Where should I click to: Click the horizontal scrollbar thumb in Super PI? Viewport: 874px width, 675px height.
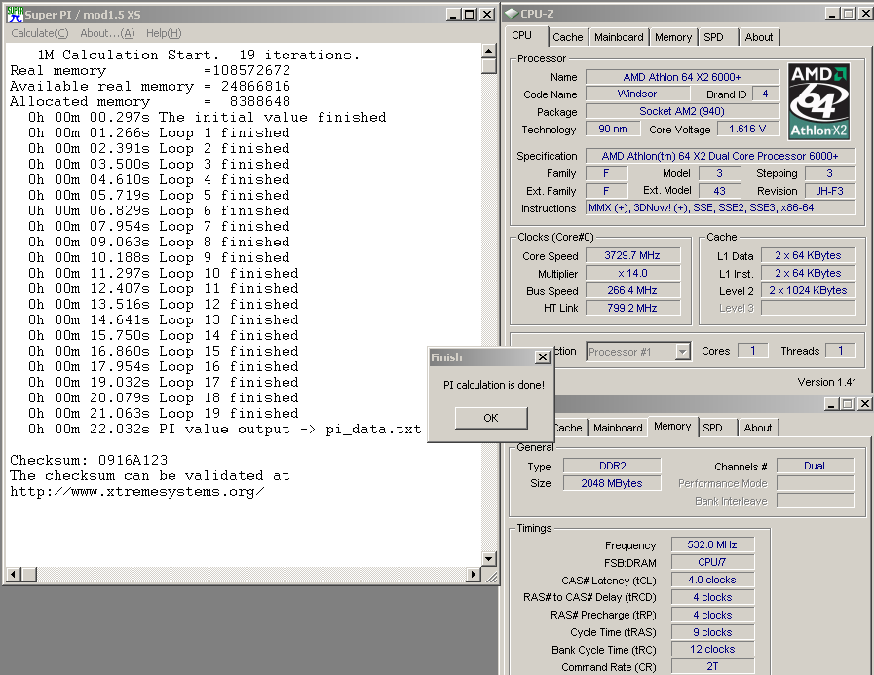[x=29, y=574]
